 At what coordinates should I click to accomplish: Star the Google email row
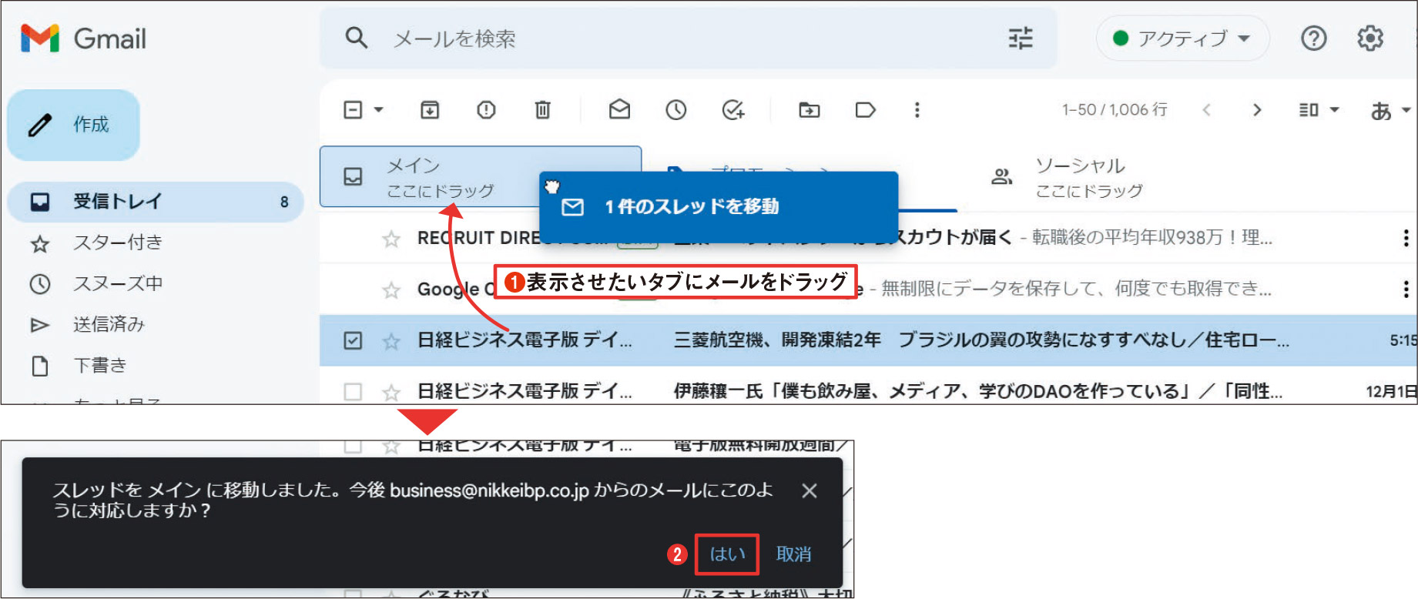coord(391,289)
